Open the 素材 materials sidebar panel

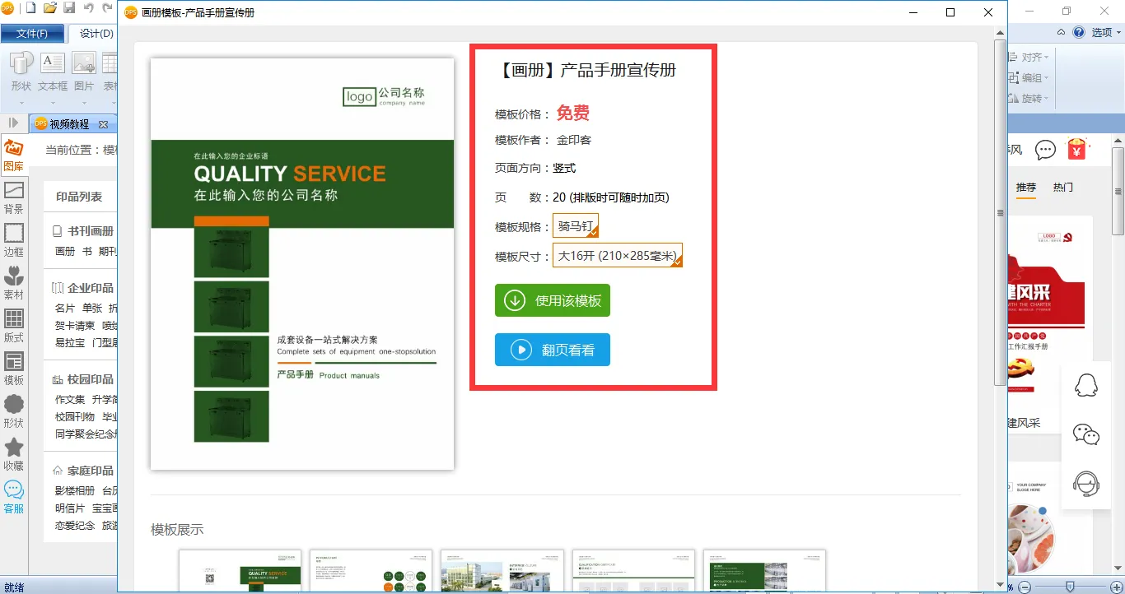(x=14, y=283)
